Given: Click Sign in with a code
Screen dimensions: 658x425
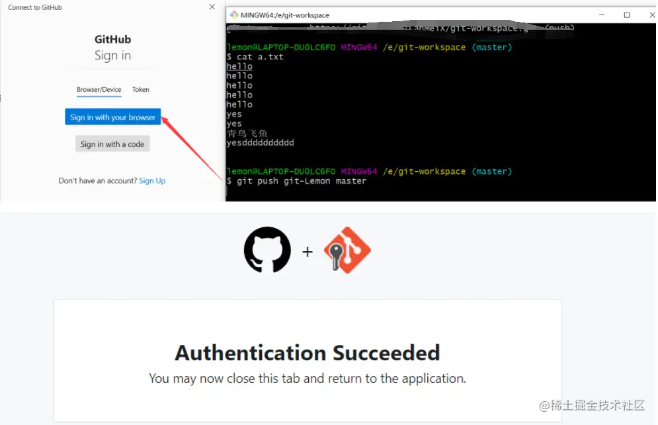Looking at the screenshot, I should coord(112,144).
